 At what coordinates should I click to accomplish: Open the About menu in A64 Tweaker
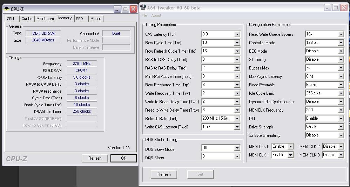156,15
